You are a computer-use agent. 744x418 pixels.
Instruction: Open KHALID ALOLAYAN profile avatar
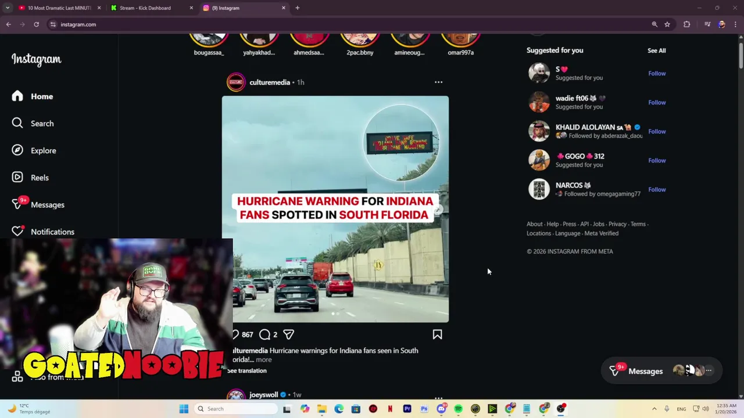539,131
